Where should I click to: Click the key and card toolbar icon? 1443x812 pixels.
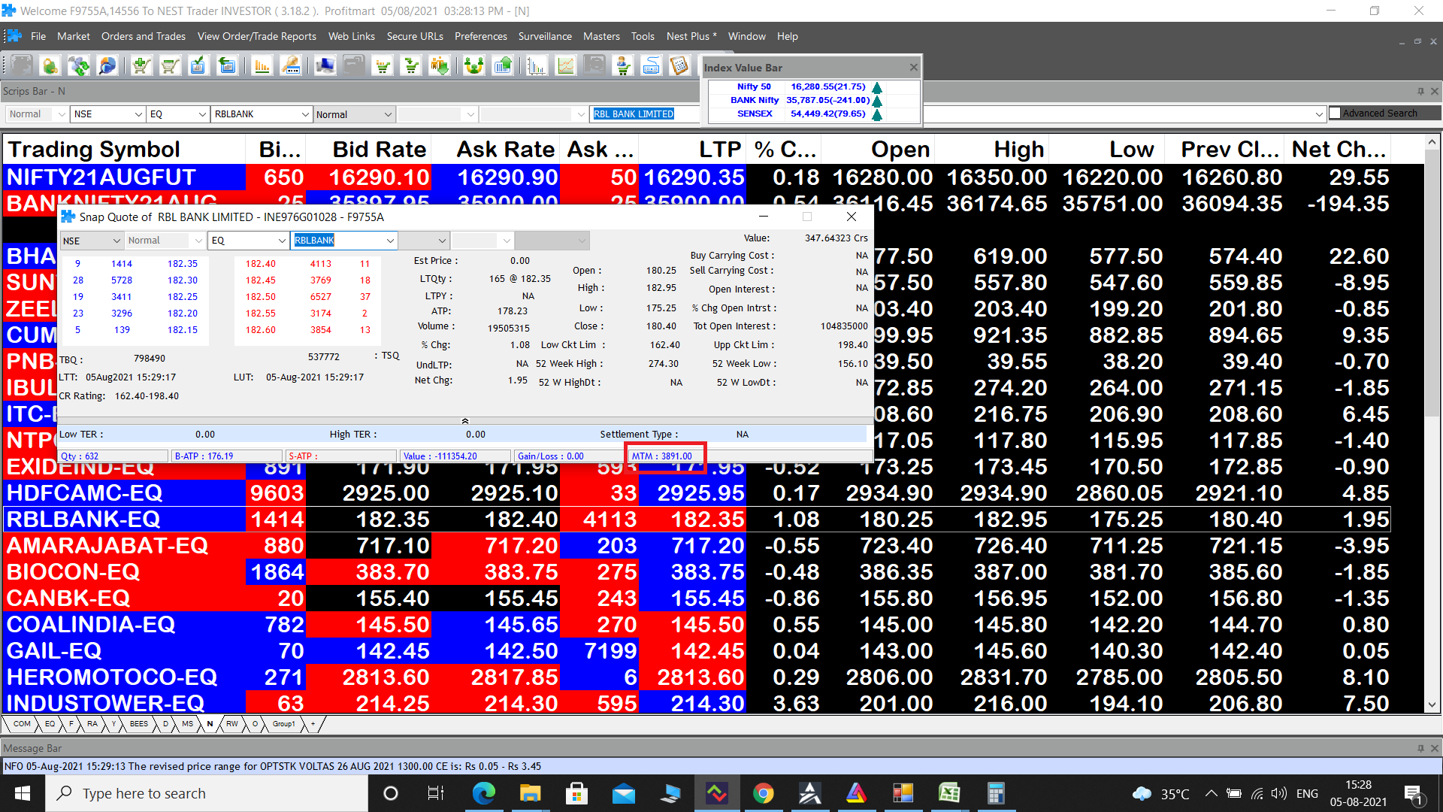tap(291, 66)
